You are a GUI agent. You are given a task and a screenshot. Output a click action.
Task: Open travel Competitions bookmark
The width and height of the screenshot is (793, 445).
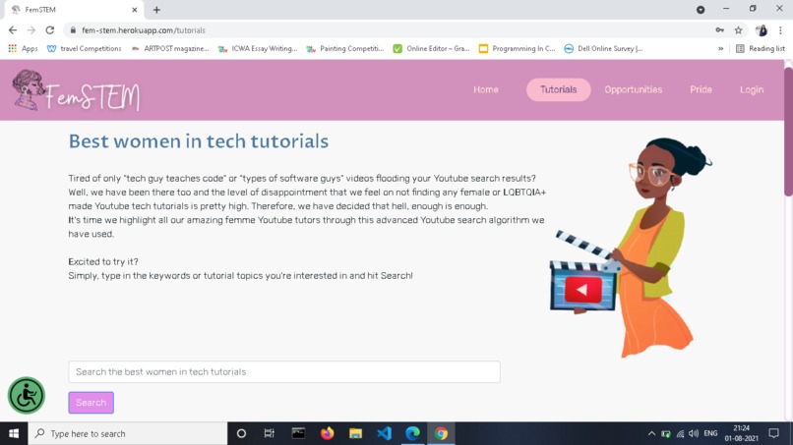coord(84,48)
